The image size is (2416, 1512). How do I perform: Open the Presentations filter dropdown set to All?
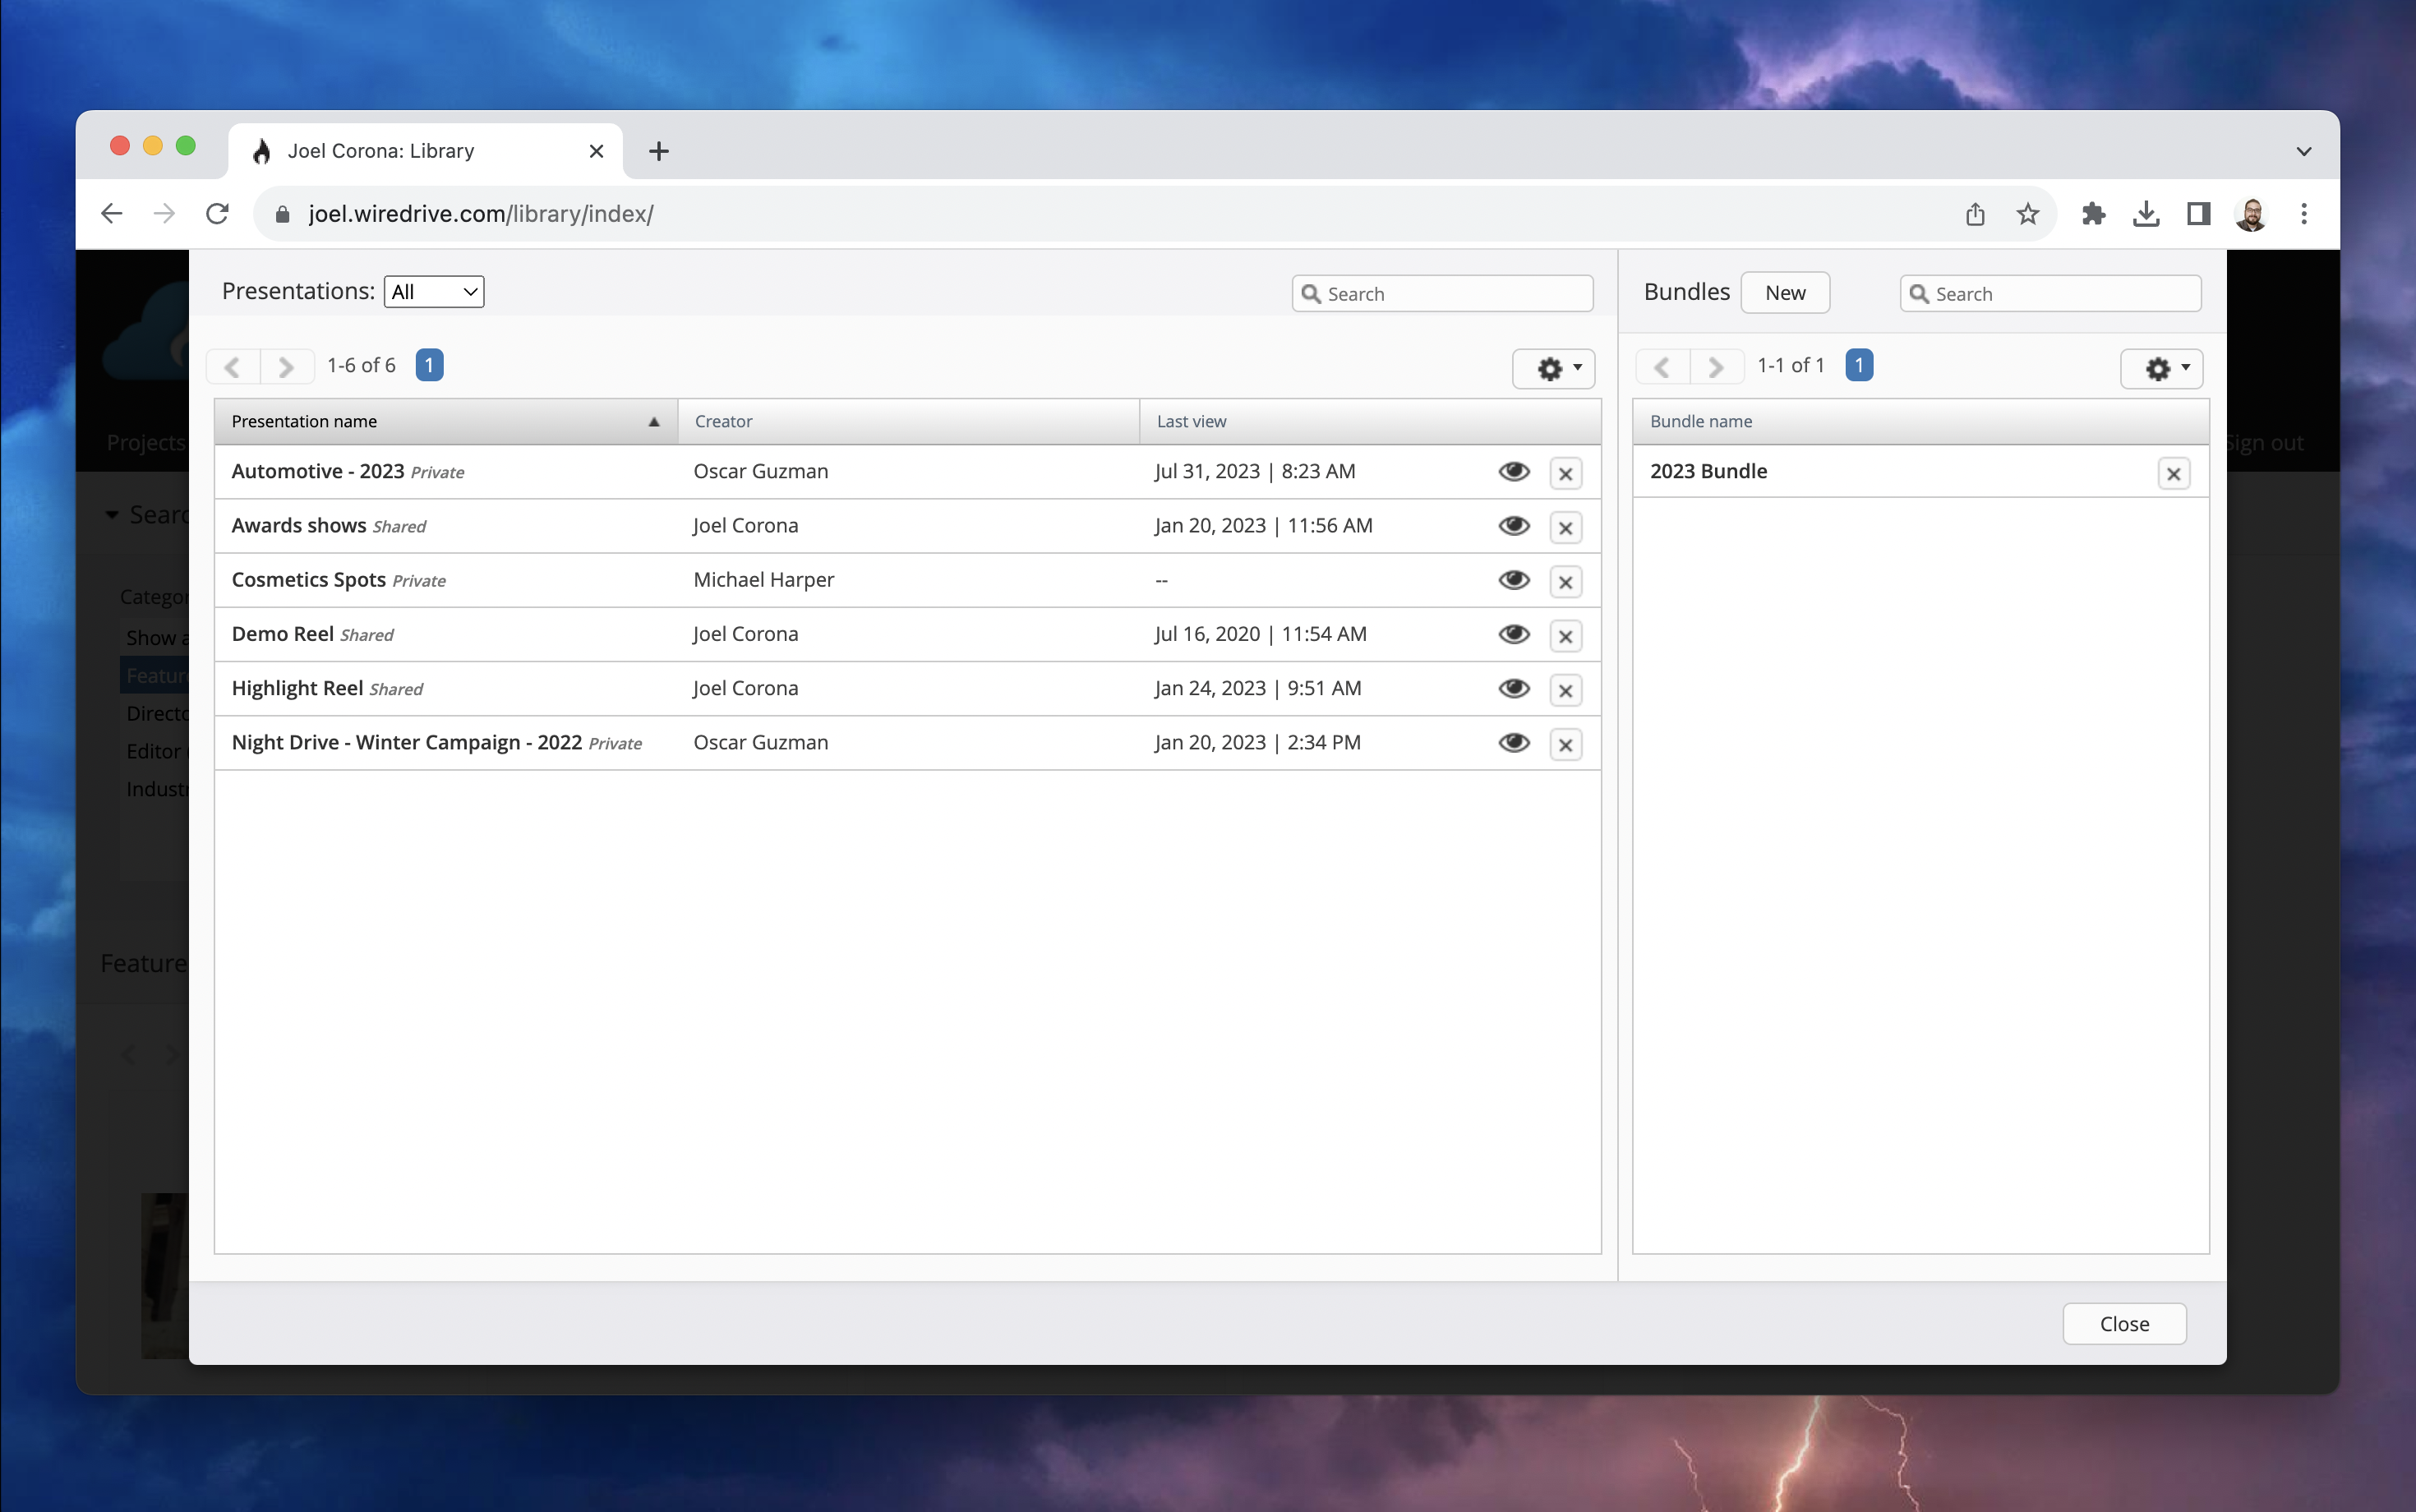[x=433, y=292]
